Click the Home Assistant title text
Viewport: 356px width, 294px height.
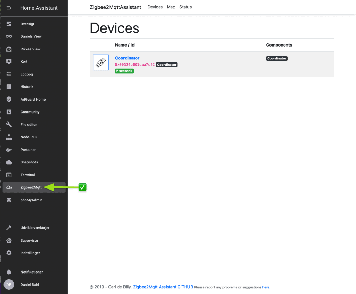pos(39,8)
